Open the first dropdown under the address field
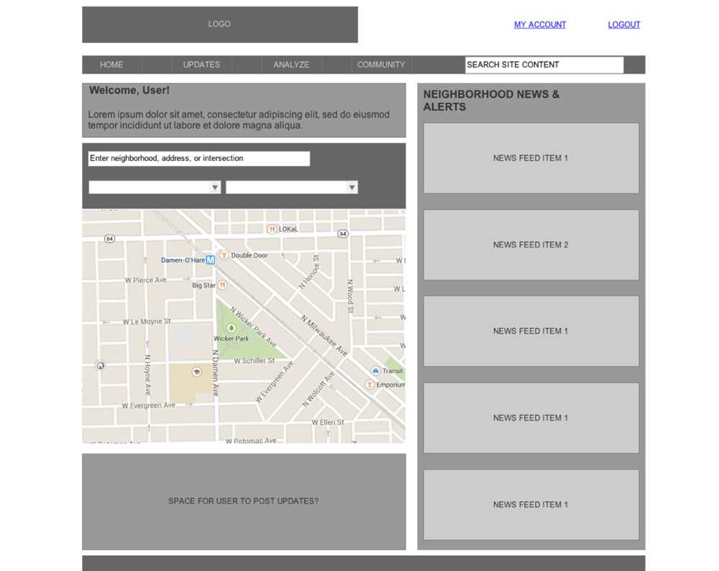 coord(155,188)
